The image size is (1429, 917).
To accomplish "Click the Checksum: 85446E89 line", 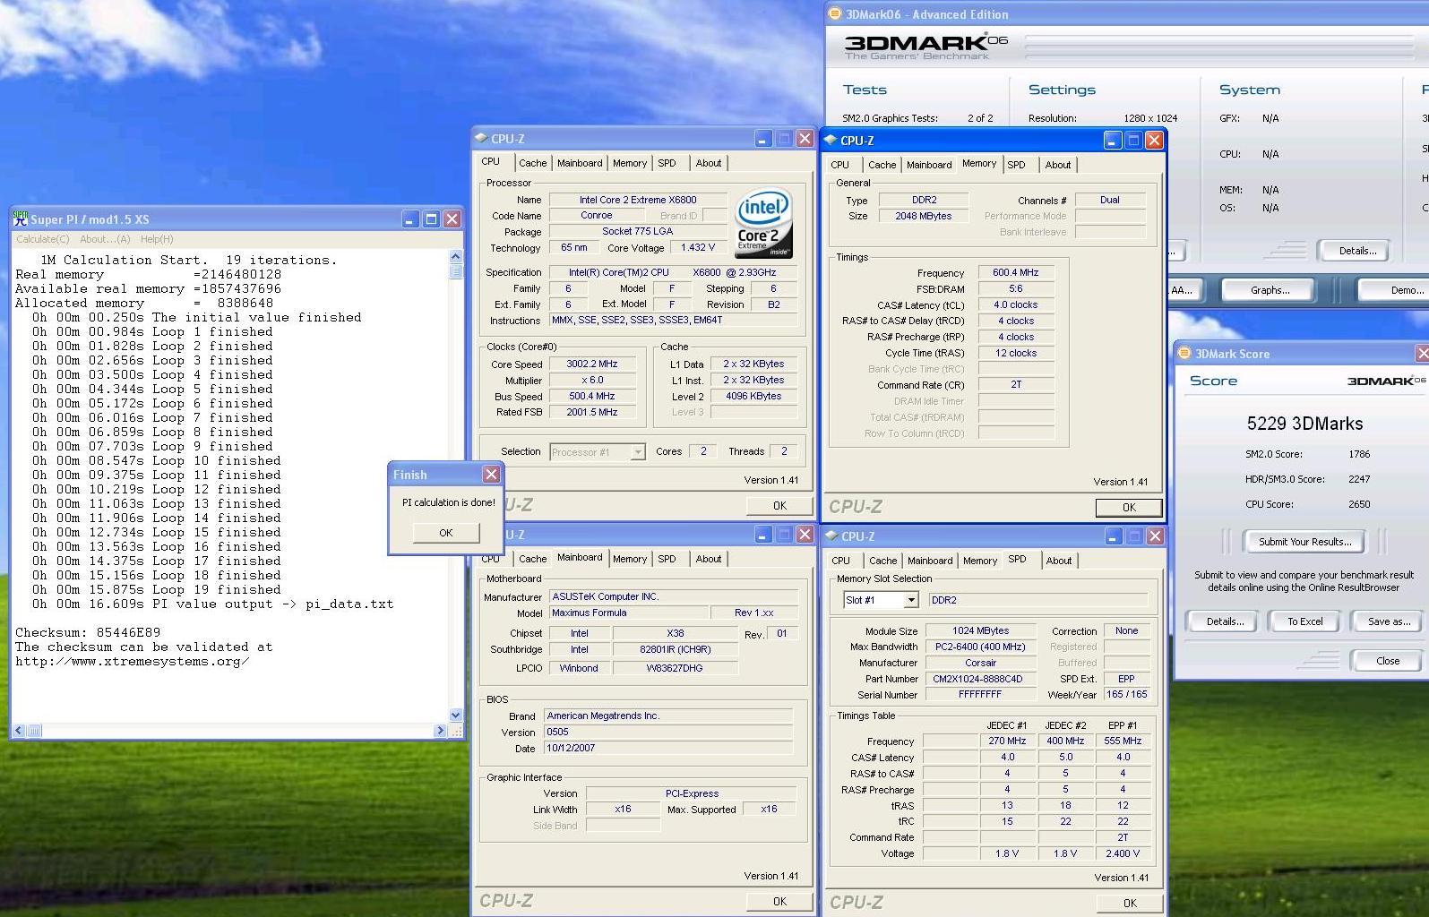I will (x=88, y=633).
